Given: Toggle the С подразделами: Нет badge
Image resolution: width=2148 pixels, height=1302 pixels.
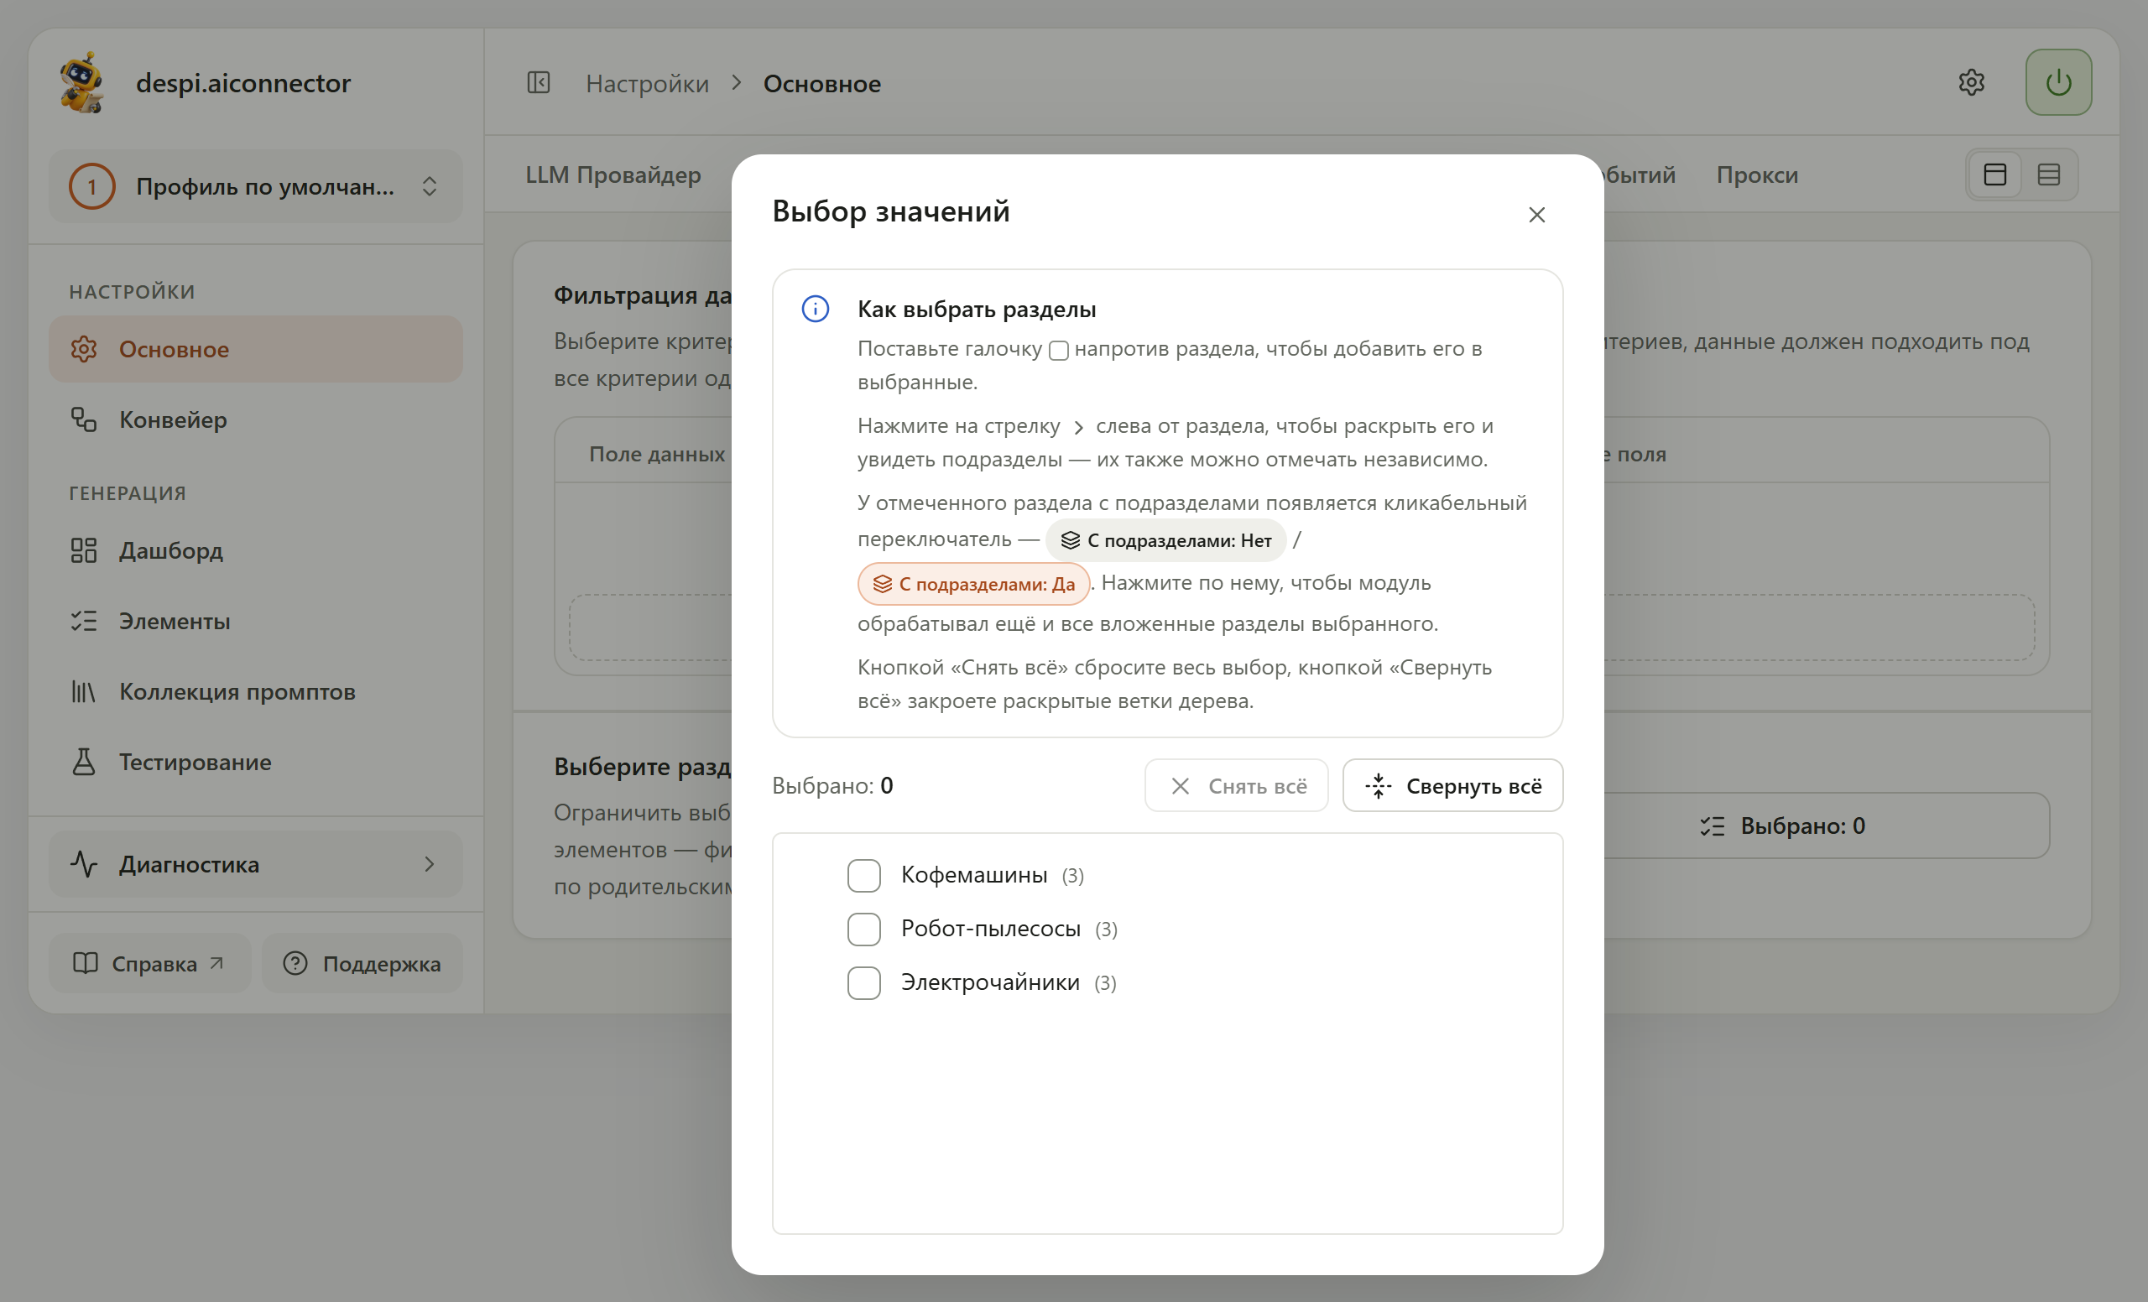Looking at the screenshot, I should tap(1165, 540).
